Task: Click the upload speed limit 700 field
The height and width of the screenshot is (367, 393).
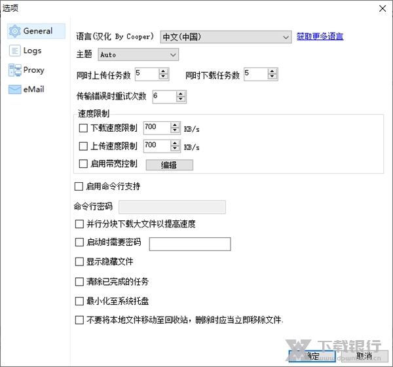Action: [157, 146]
